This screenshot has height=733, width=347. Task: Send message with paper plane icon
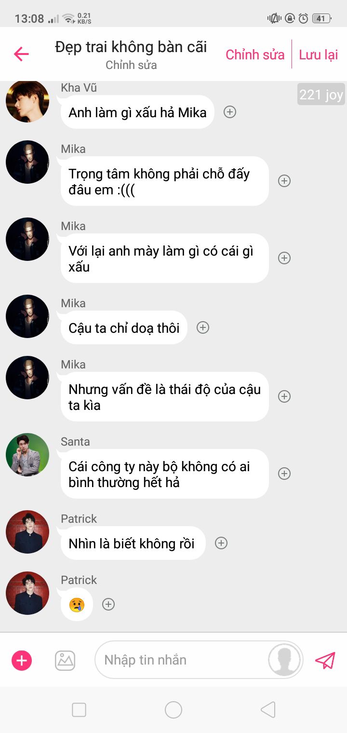325,660
